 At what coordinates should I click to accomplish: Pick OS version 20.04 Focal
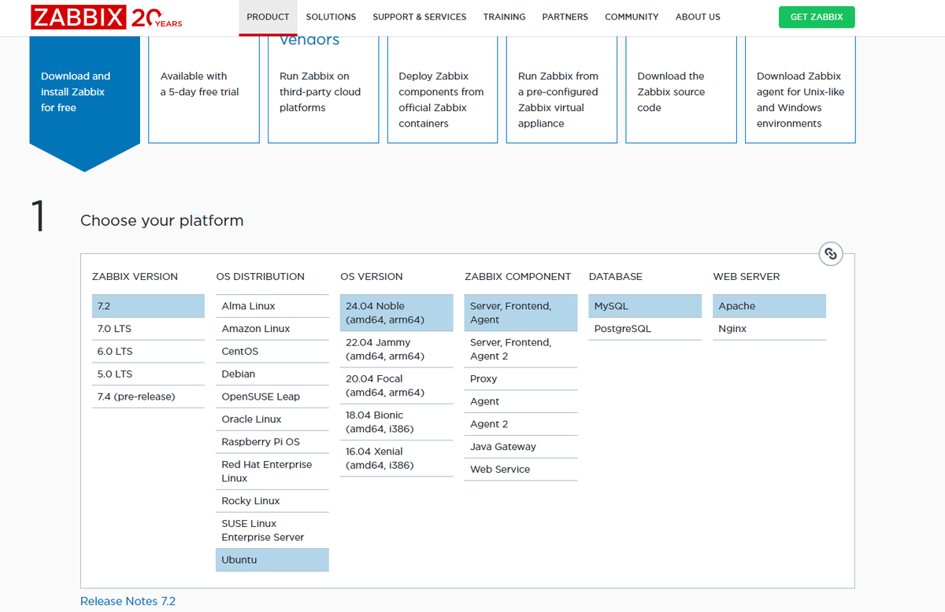point(397,385)
